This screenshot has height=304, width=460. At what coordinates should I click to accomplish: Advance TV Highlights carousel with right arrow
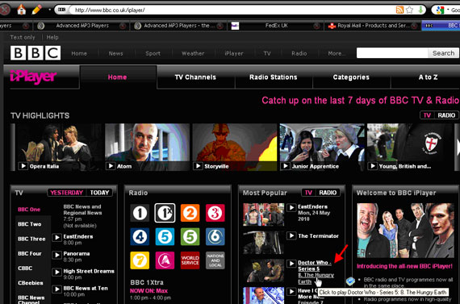coord(458,148)
